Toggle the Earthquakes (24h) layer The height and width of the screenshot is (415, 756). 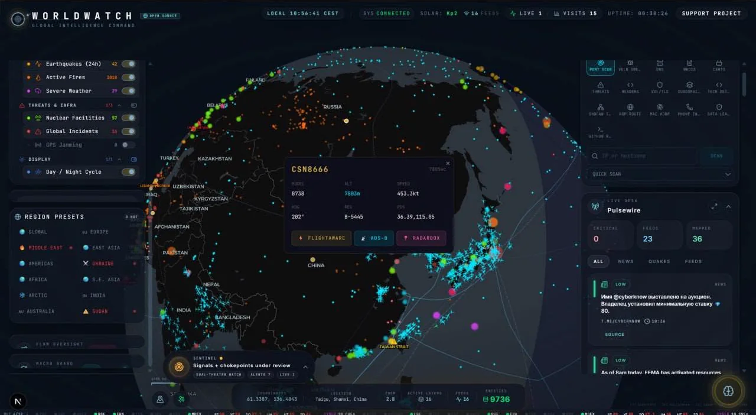128,64
